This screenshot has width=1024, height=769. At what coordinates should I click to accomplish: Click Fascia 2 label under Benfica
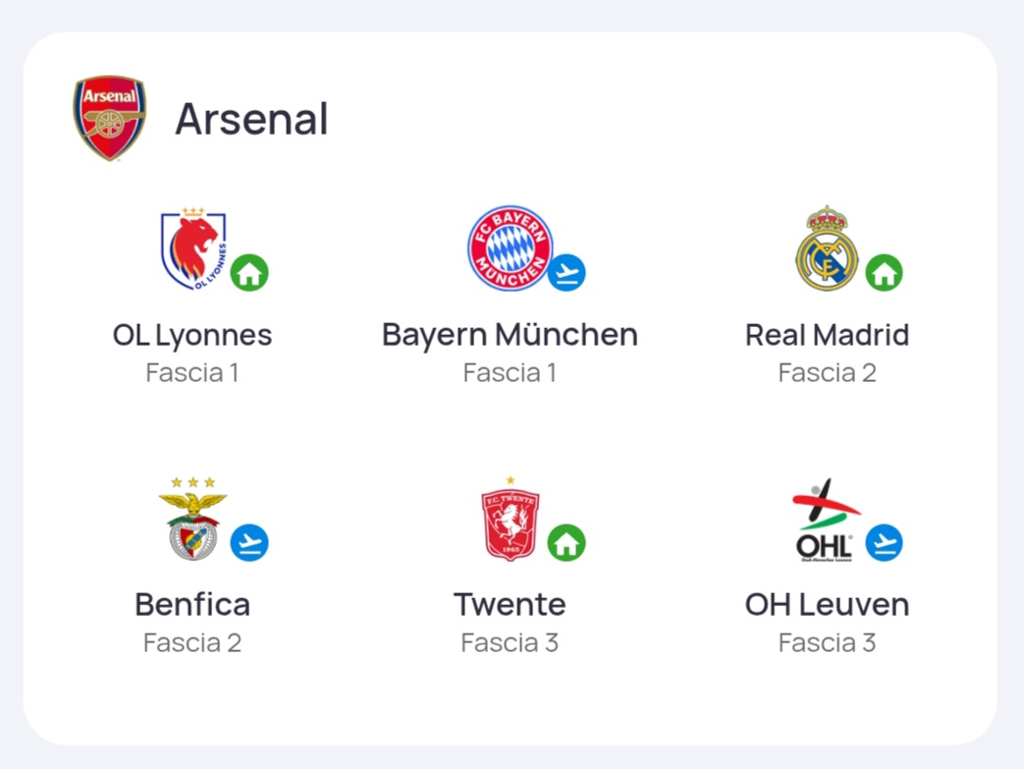coord(192,643)
